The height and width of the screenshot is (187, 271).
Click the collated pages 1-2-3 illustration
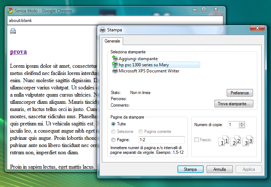(236, 141)
